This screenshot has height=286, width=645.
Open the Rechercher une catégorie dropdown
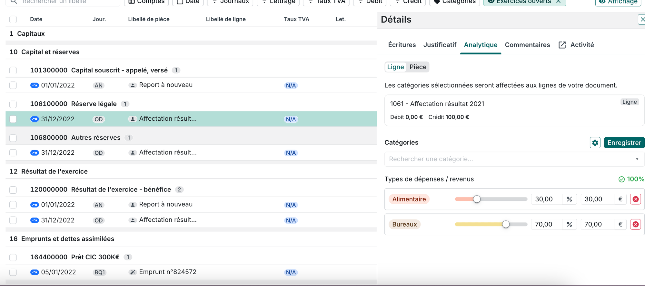512,159
